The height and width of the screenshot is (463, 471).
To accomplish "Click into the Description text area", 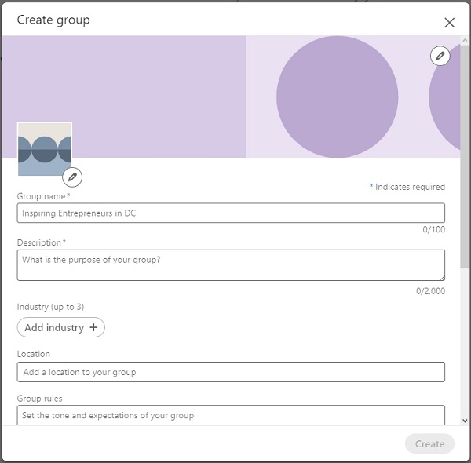I will 231,265.
